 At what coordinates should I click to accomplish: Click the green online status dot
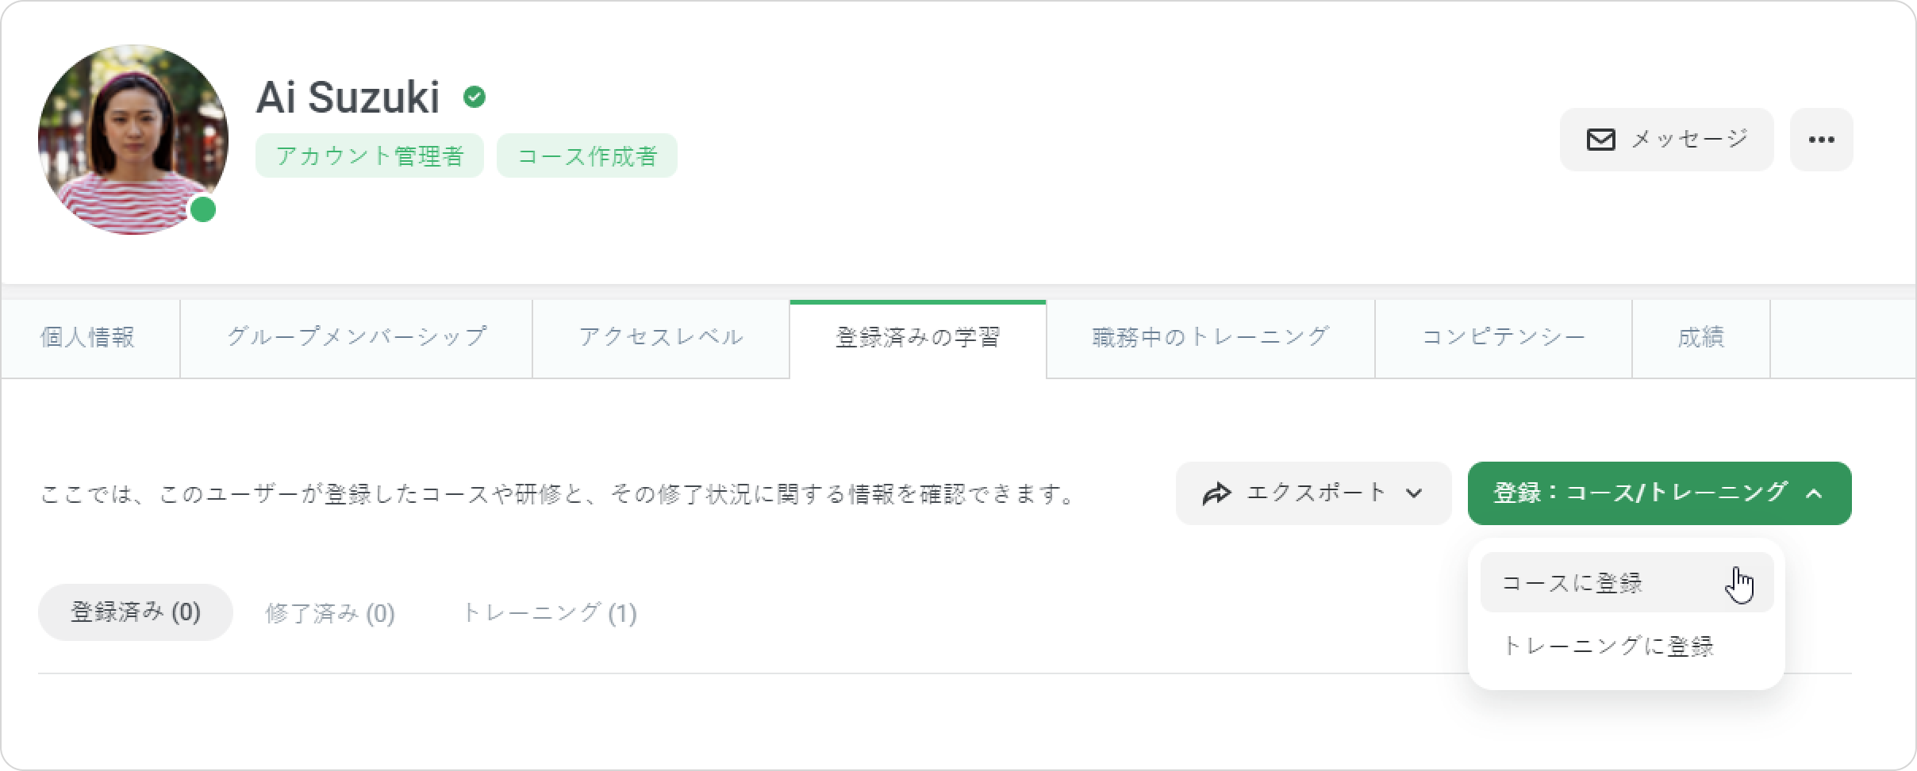tap(203, 210)
